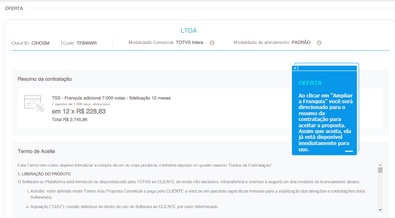395x218 pixels.
Task: Click '1. LIBERAÇÃO DO PRODUTO' section heading
Action: [x=44, y=174]
